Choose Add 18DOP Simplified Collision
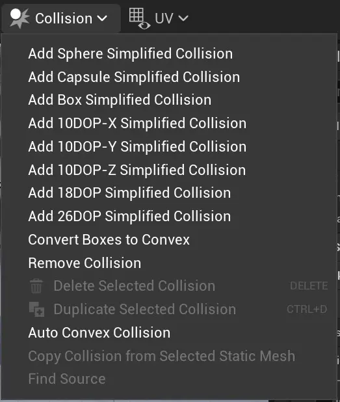 [129, 193]
